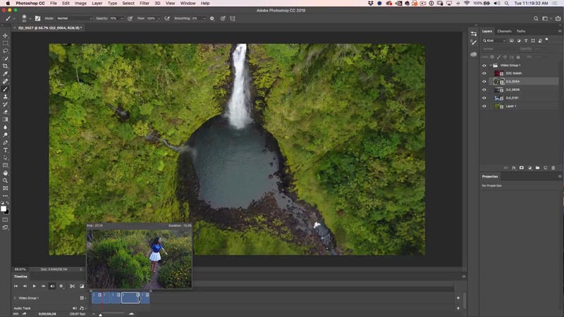Hide the Video Group 1 layer group
The width and height of the screenshot is (564, 317).
point(484,66)
